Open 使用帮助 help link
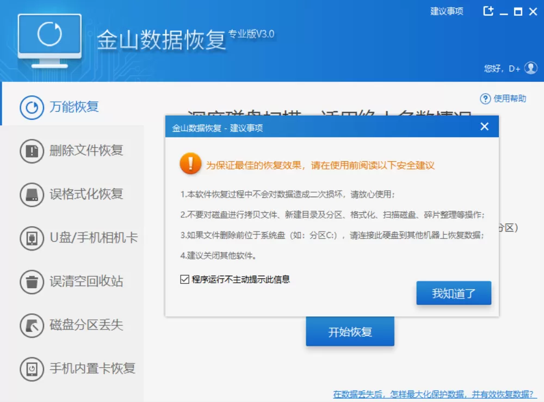 510,99
